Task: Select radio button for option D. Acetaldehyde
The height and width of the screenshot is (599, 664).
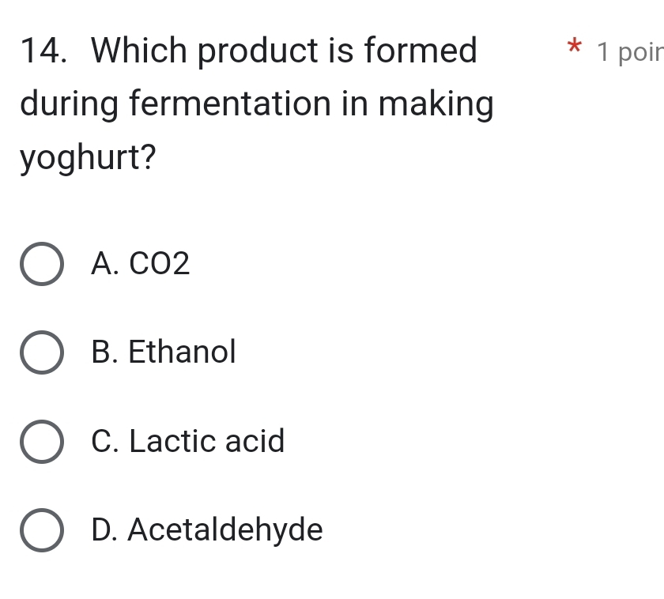Action: [x=43, y=530]
